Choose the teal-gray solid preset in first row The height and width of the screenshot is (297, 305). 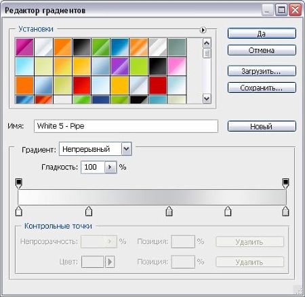tap(177, 47)
